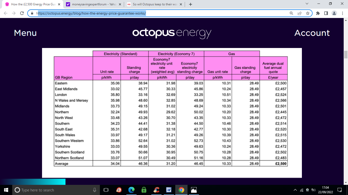Viewport: 348px width, 195px height.
Task: Open the Chrome profile avatar
Action: [334, 13]
